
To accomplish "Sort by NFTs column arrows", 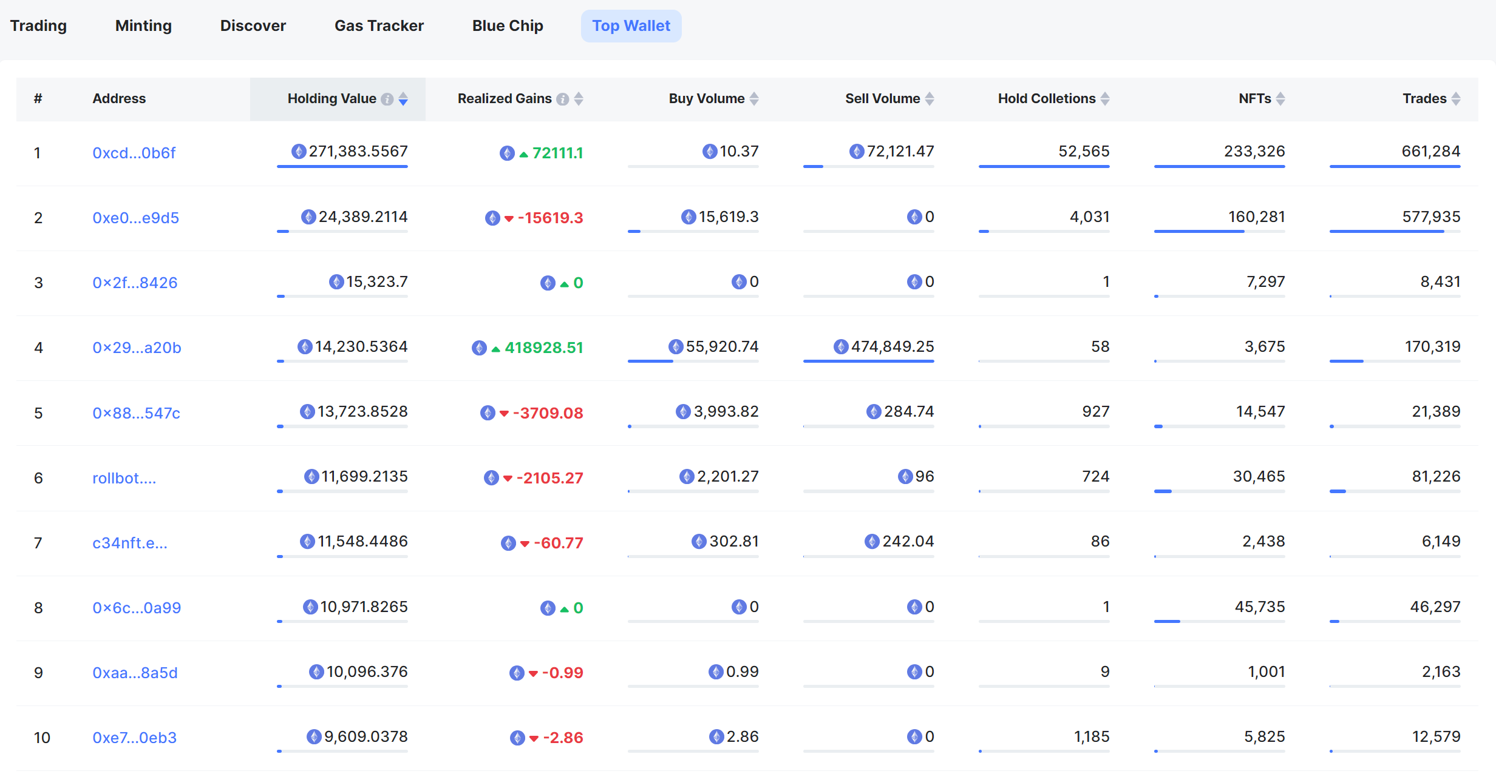I will pyautogui.click(x=1280, y=99).
